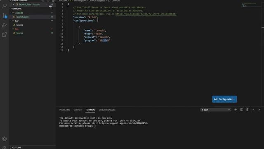Open the Source Control view
Image resolution: width=264 pixels, height=149 pixels.
pos(5,16)
